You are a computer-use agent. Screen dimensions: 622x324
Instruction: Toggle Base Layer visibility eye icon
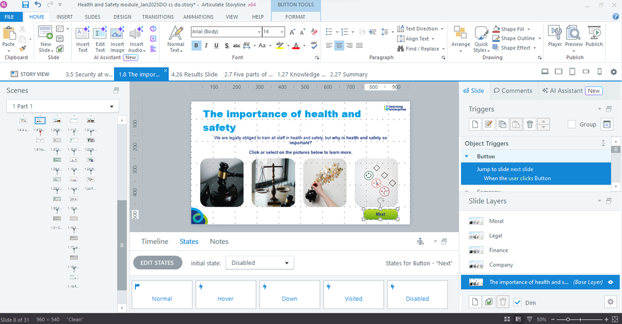click(611, 282)
